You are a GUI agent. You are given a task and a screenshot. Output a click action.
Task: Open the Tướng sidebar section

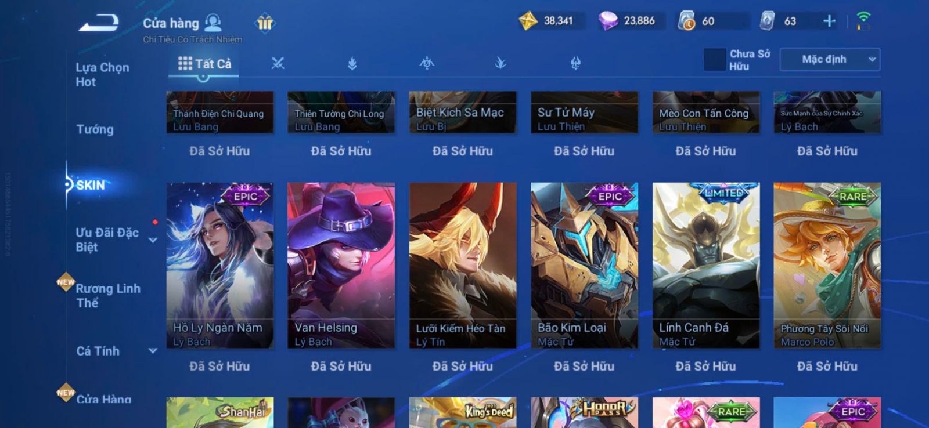tap(95, 129)
